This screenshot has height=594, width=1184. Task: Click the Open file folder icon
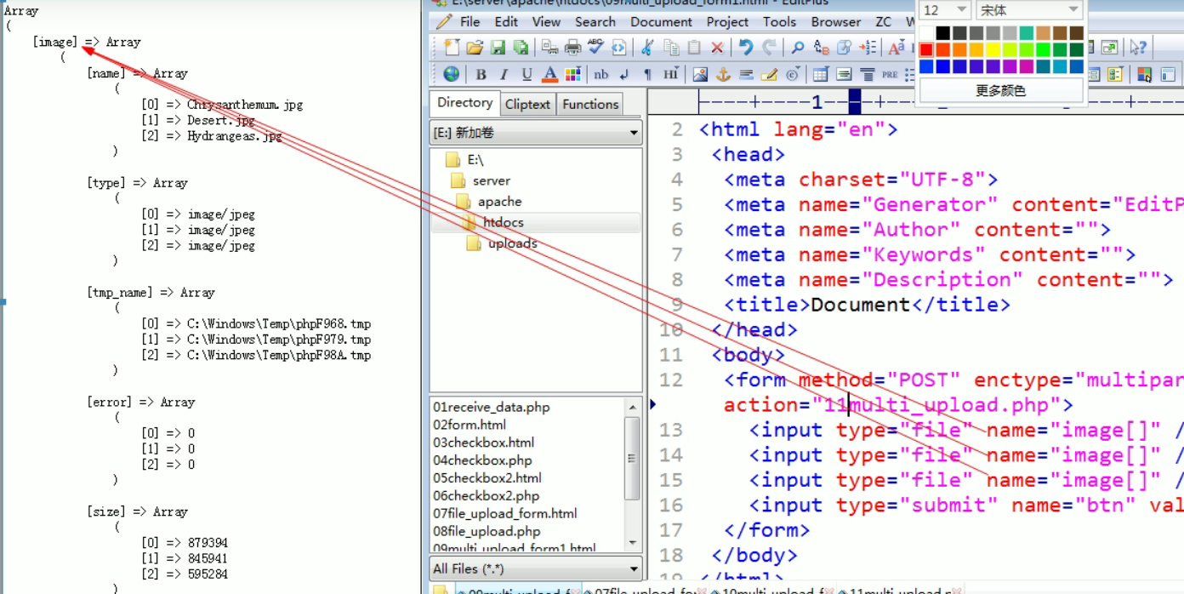pos(475,48)
